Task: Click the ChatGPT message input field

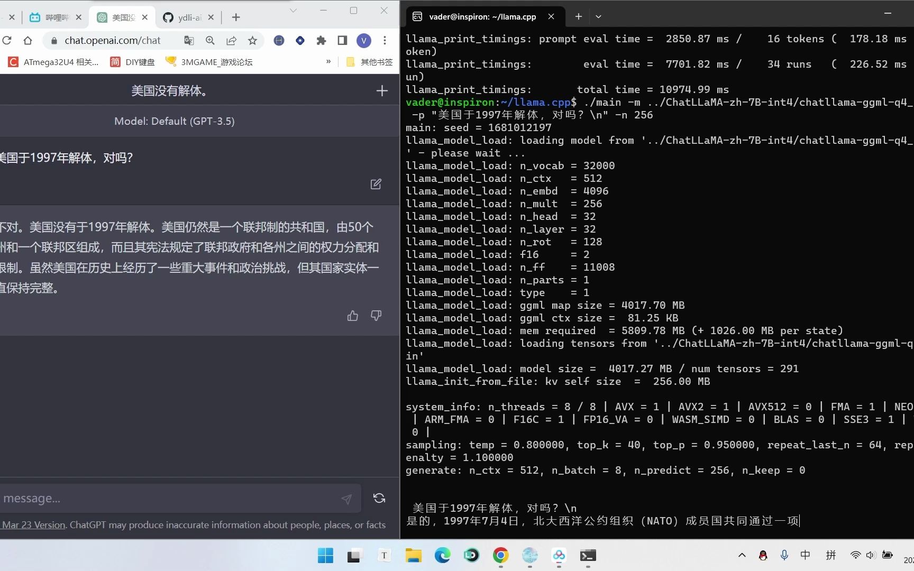Action: (159, 498)
